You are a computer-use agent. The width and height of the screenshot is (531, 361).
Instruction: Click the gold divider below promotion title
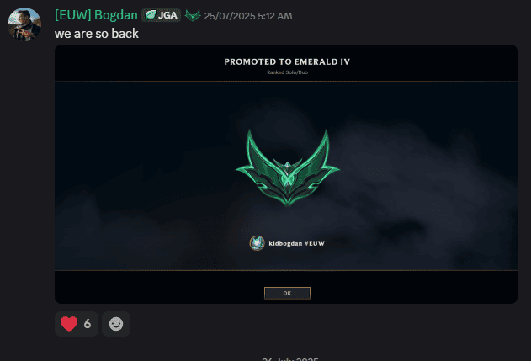point(286,81)
